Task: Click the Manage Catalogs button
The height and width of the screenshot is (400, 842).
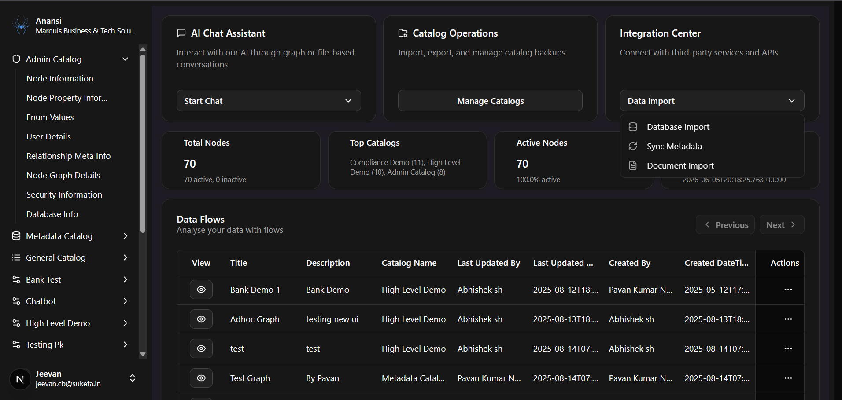Action: [x=490, y=101]
